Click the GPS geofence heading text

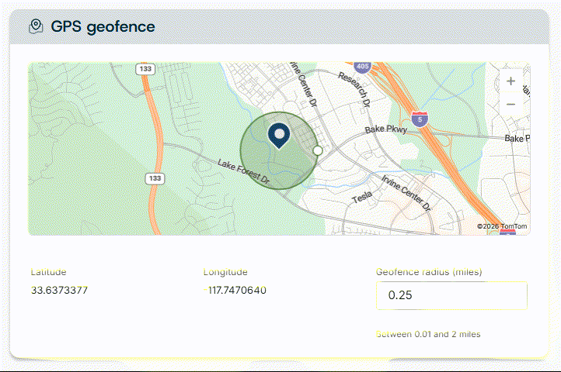click(103, 27)
